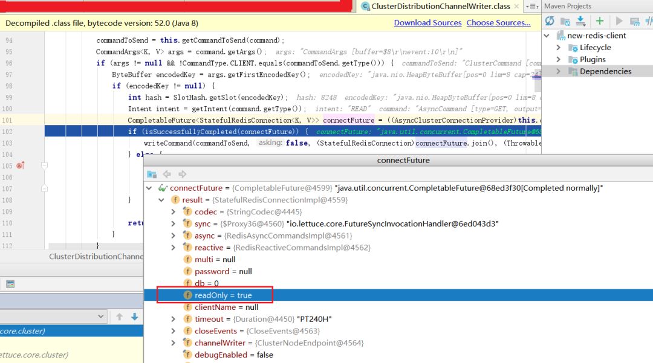Screen dimensions: 653x363
Task: Click the Run Maven Build play icon
Action: point(619,21)
